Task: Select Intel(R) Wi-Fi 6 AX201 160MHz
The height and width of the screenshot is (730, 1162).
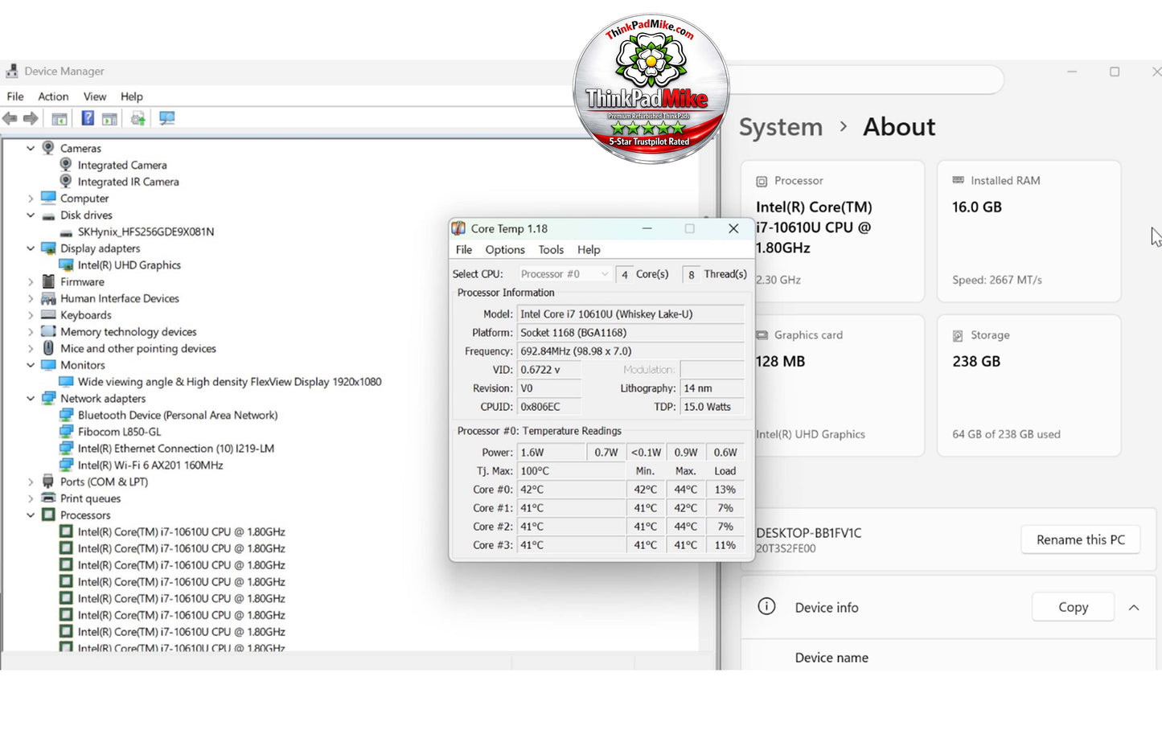Action: point(150,465)
